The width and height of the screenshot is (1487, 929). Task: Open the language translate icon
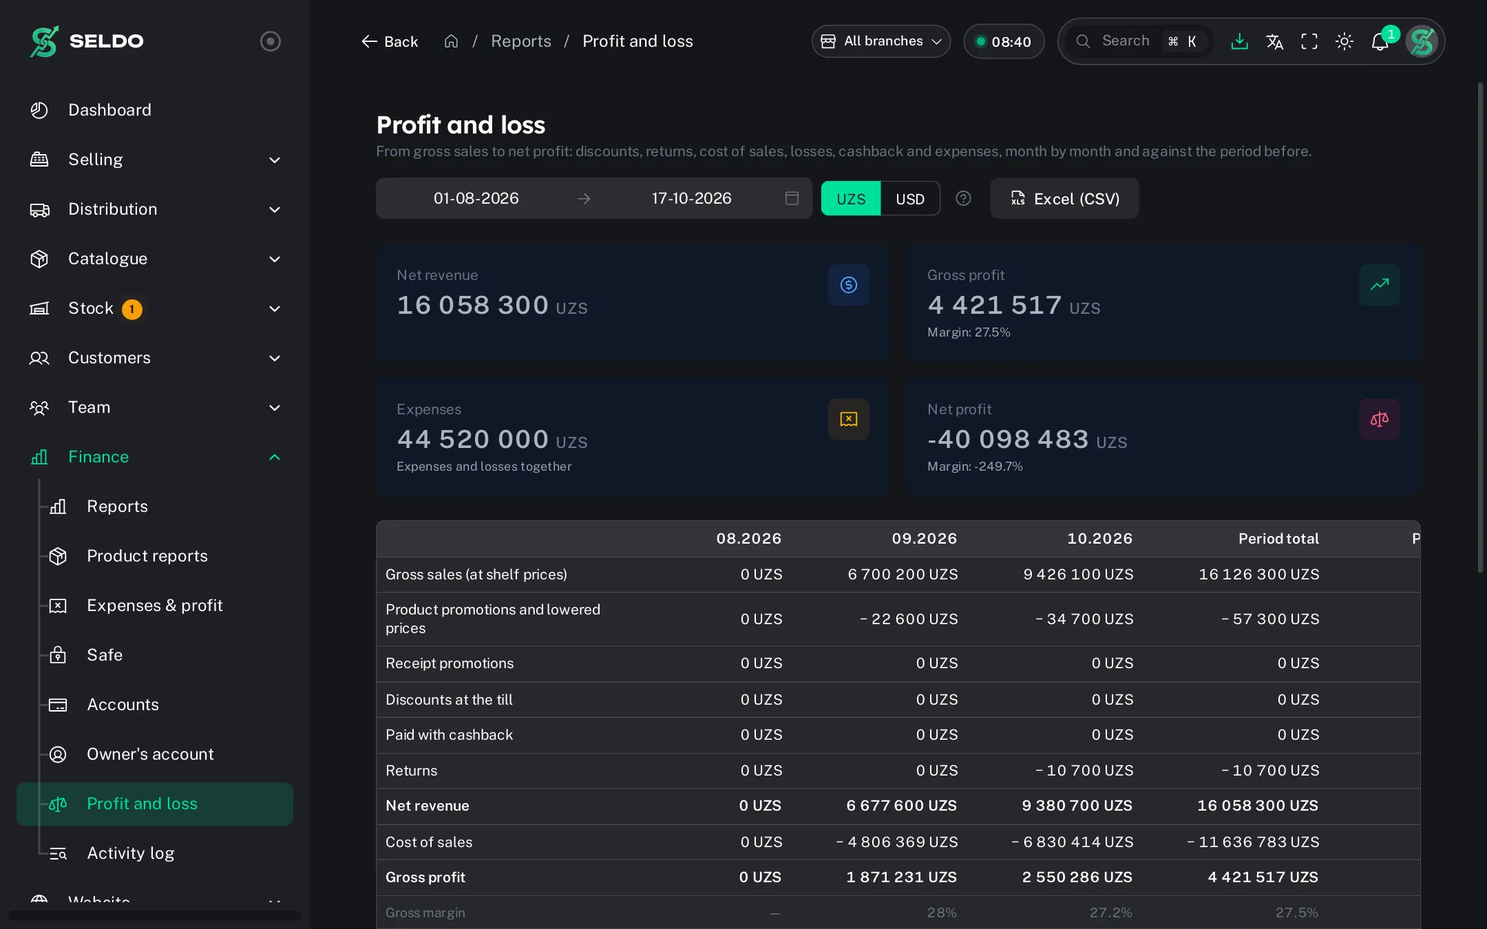(x=1274, y=41)
